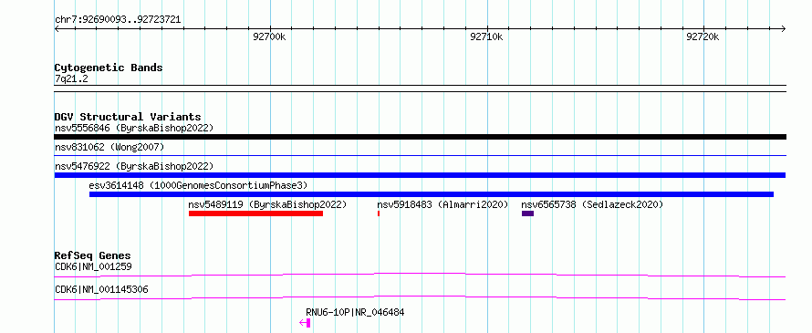812x333 pixels.
Task: Click the ruler's left arrowhead
Action: 57,29
